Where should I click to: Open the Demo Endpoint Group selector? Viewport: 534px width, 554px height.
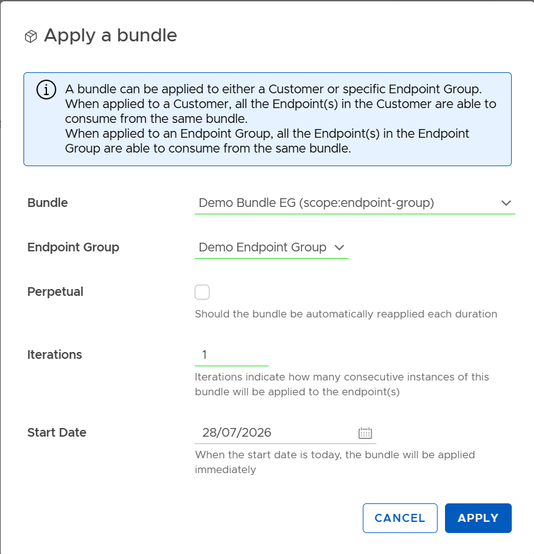271,247
